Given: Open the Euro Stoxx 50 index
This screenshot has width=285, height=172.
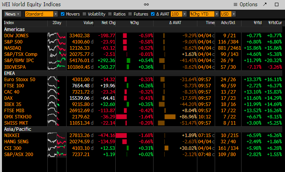Looking at the screenshot, I should click(x=20, y=80).
